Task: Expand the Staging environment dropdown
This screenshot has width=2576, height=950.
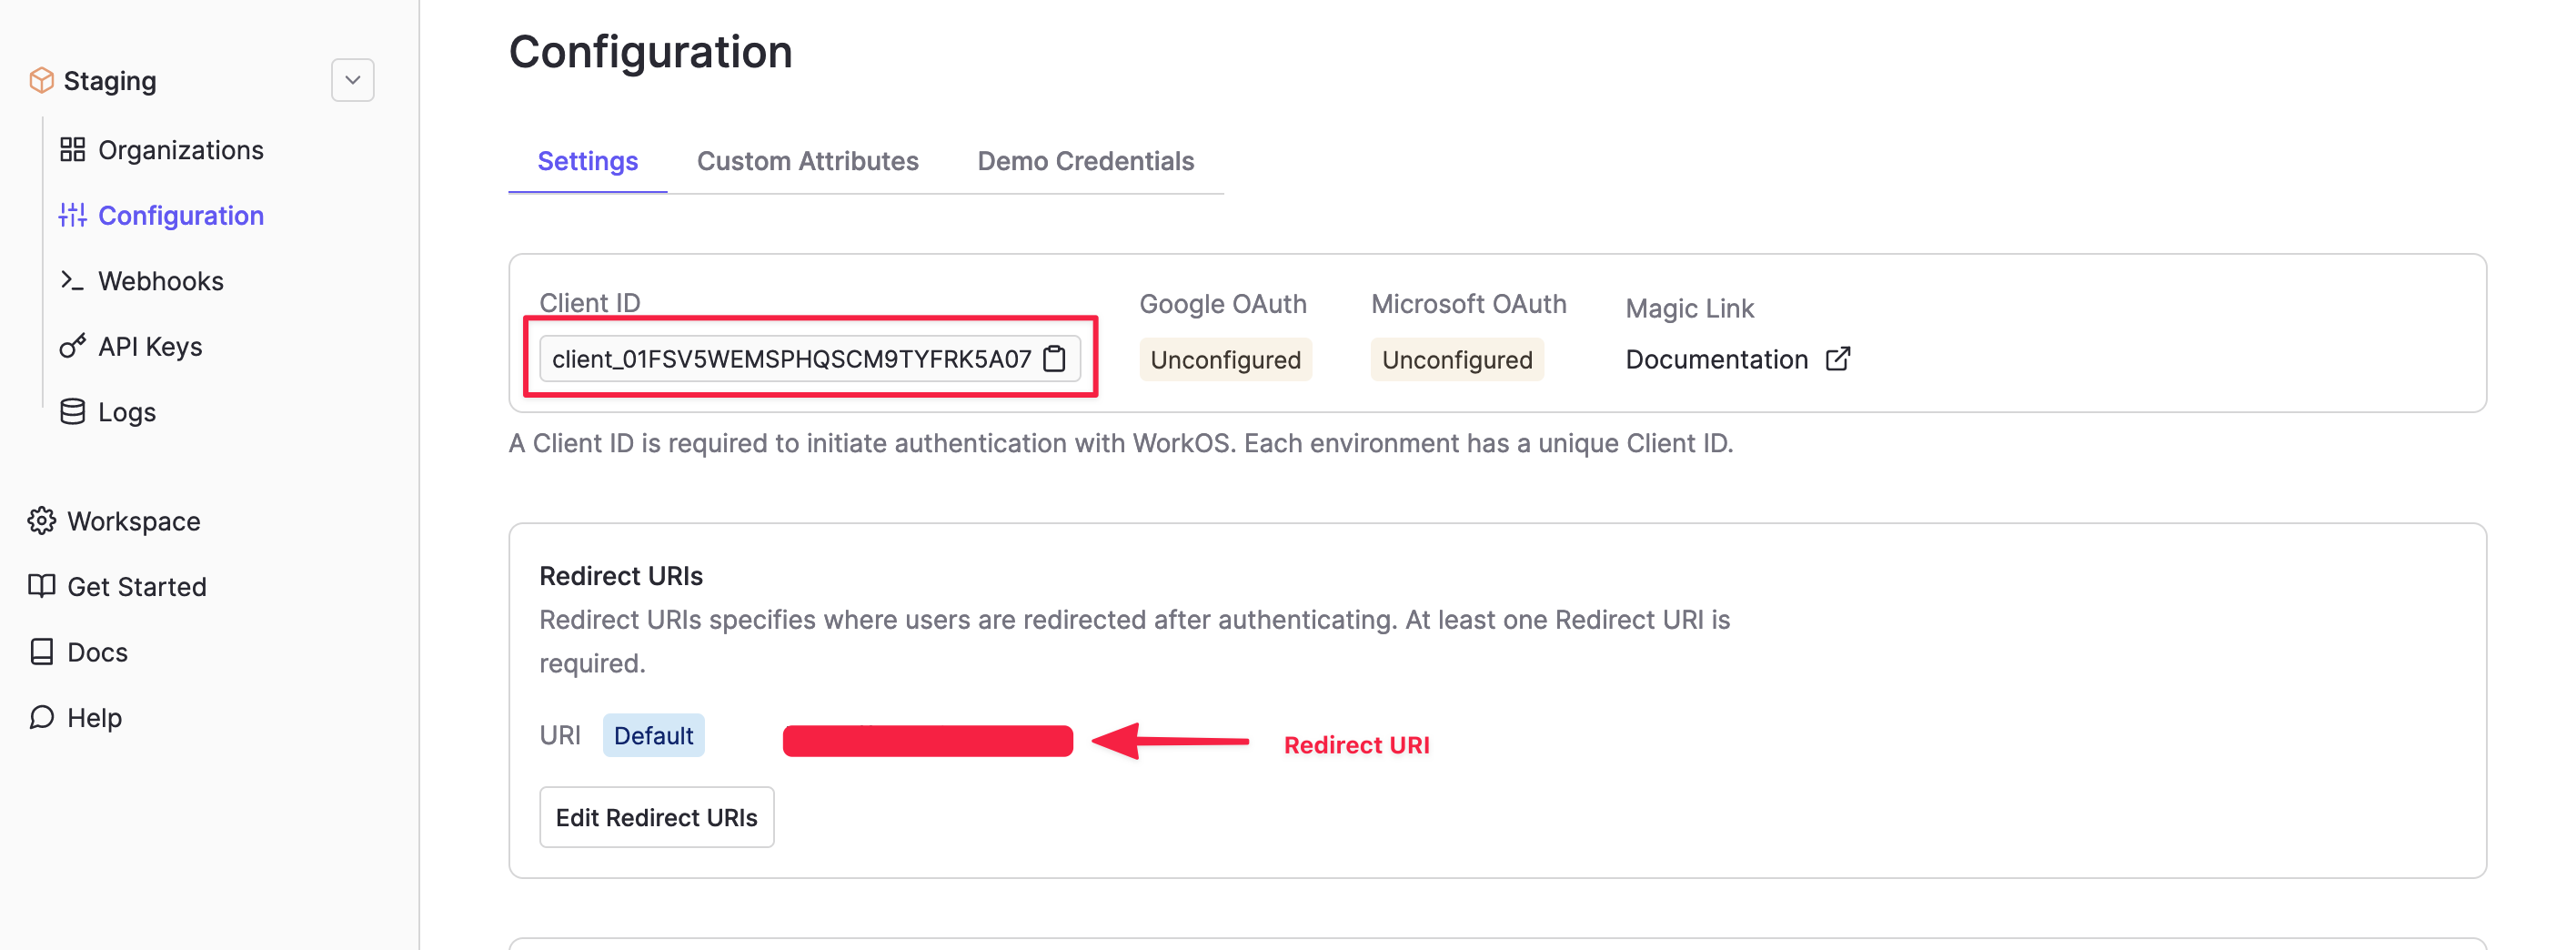Action: 352,80
